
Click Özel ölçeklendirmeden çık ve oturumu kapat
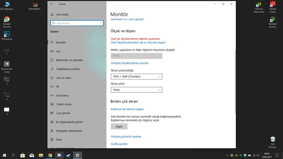pos(138,43)
